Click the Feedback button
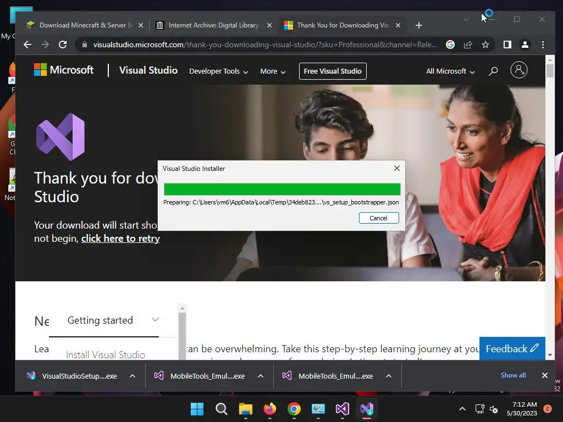This screenshot has height=422, width=563. [x=512, y=348]
